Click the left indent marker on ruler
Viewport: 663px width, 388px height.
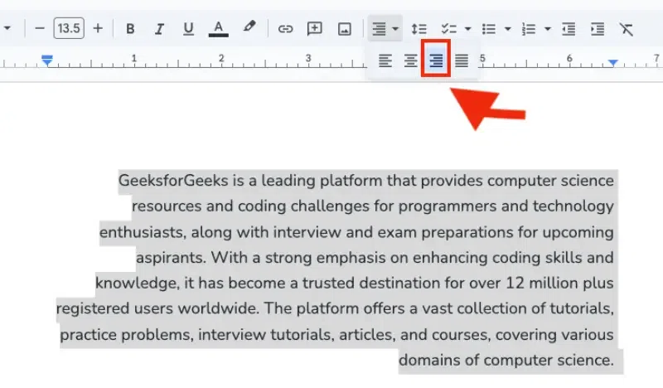tap(47, 61)
